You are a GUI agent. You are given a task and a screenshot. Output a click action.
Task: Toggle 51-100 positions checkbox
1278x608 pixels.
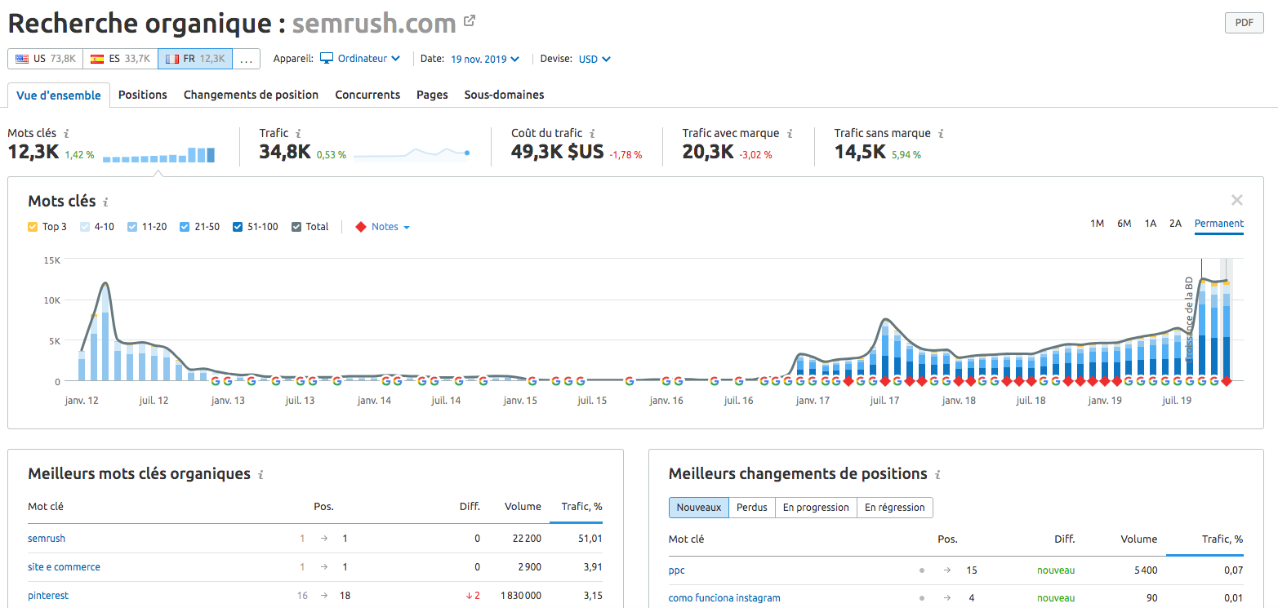[238, 227]
